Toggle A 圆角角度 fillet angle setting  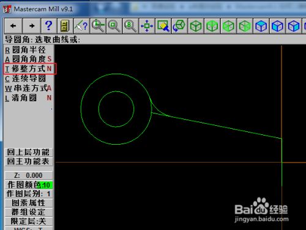coord(28,59)
